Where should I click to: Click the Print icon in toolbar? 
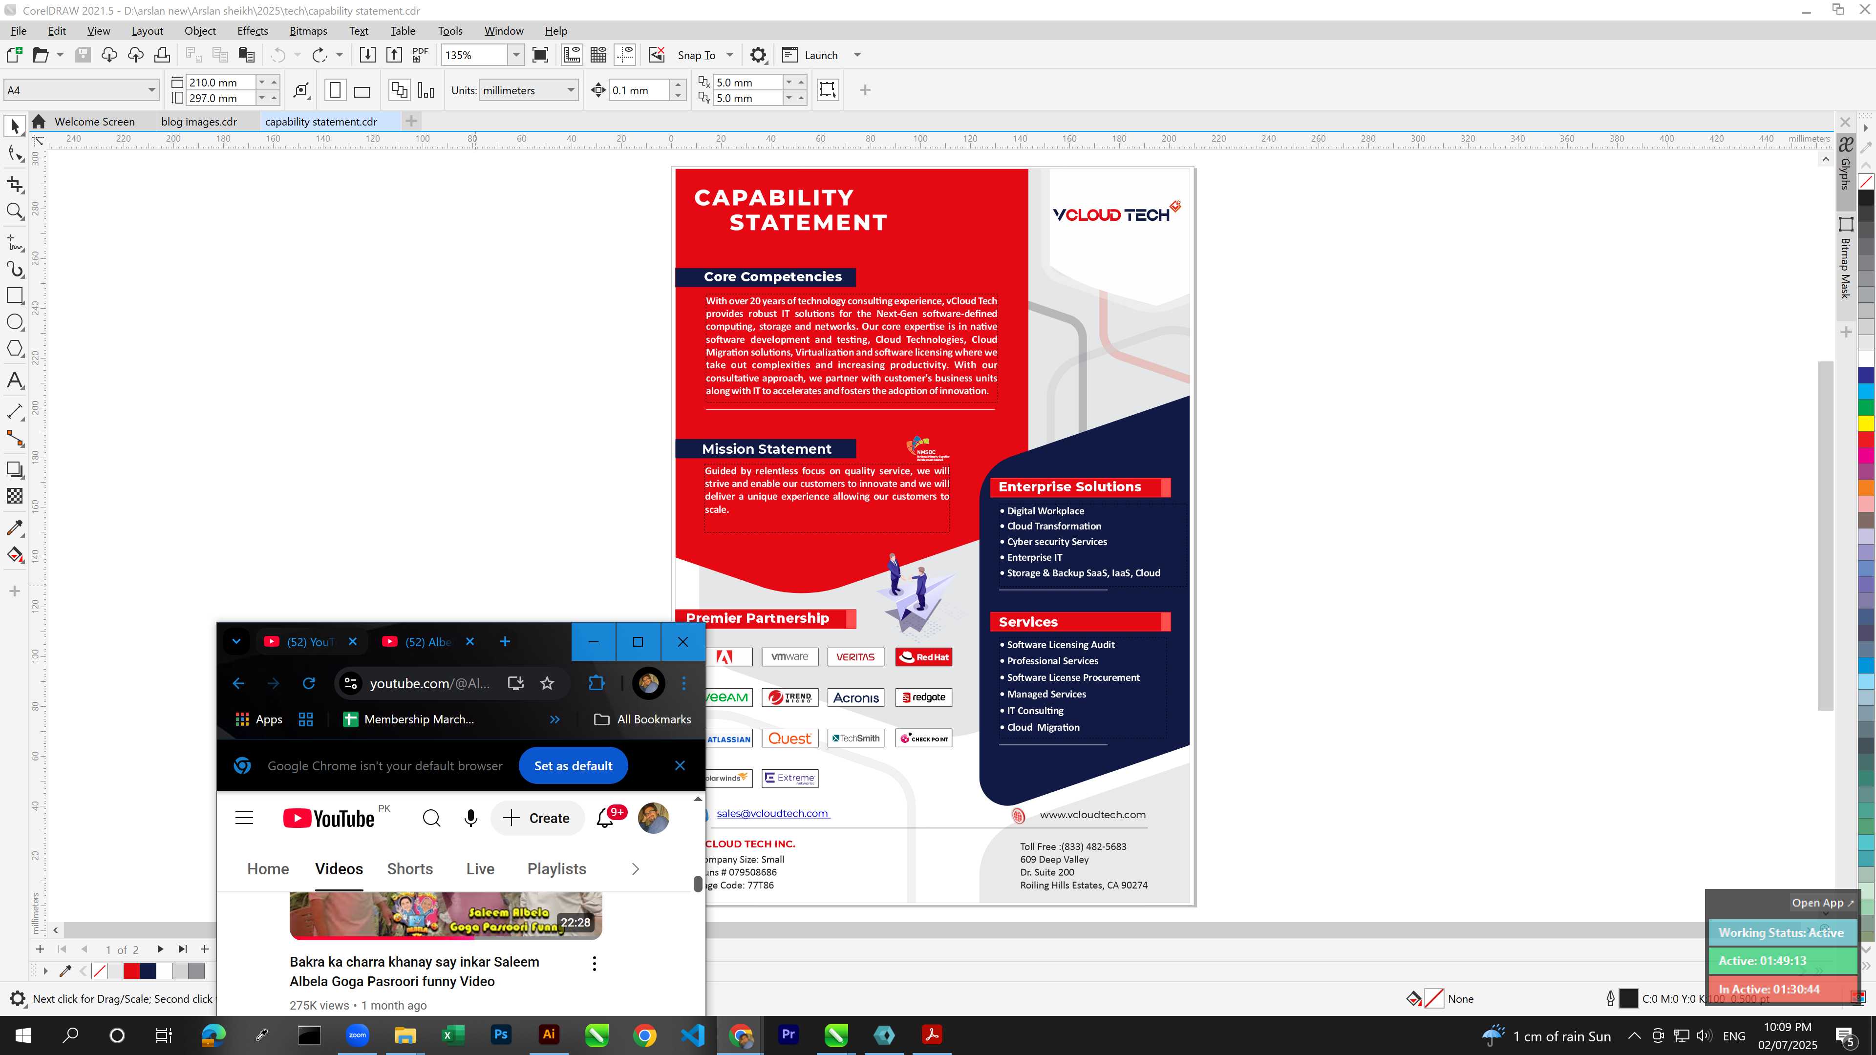point(162,55)
